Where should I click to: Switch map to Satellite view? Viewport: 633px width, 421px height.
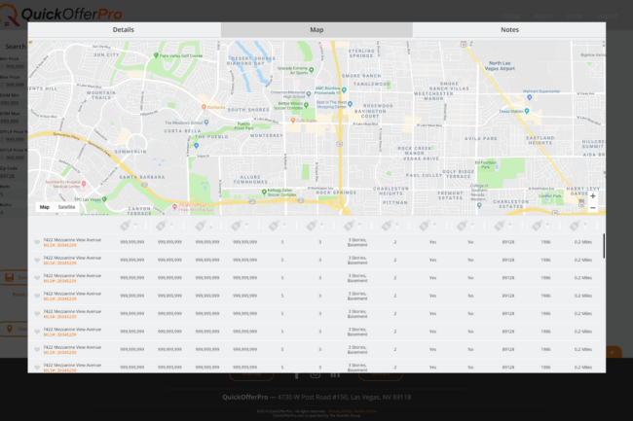[x=66, y=207]
